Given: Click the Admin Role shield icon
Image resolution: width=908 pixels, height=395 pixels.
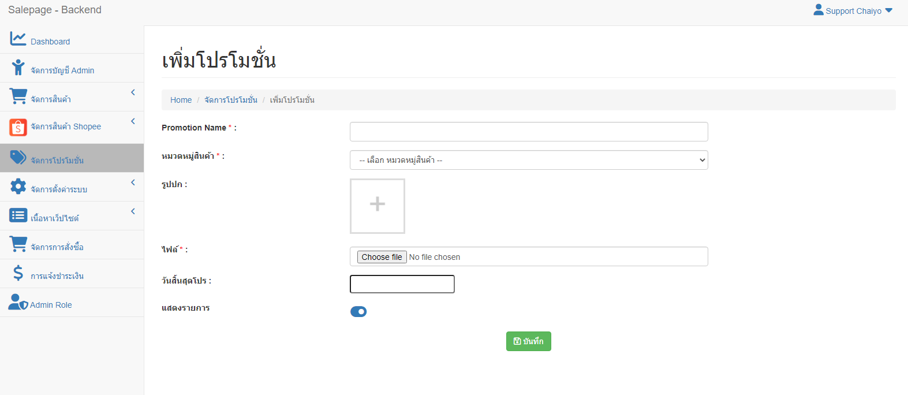Looking at the screenshot, I should (x=18, y=302).
